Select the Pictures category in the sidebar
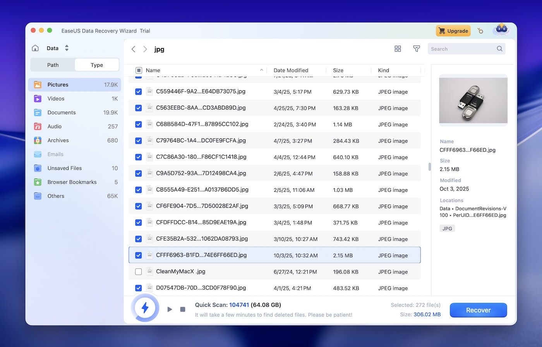 pyautogui.click(x=58, y=84)
